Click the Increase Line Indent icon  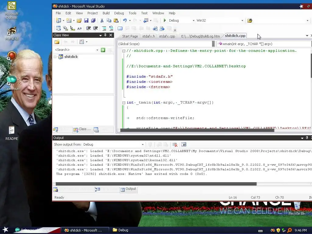95,28
